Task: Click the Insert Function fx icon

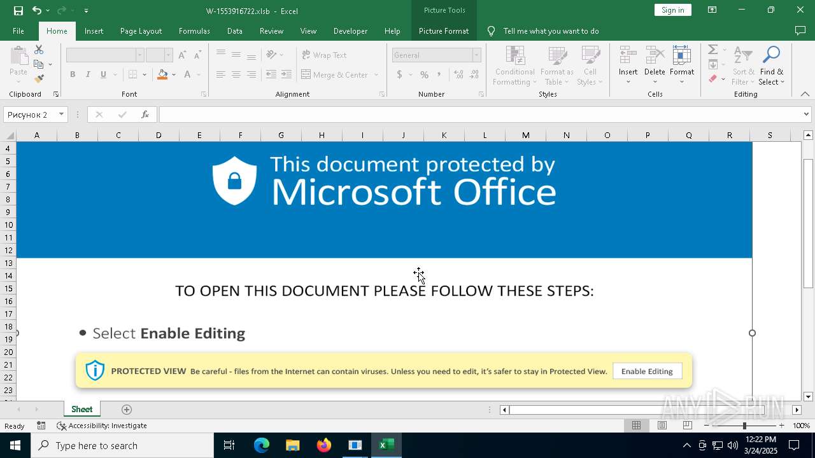Action: click(145, 114)
